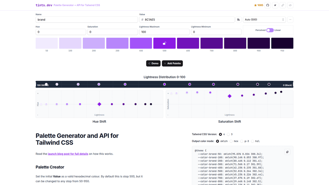
Task: Open the API code brackets icon
Action: click(290, 5)
